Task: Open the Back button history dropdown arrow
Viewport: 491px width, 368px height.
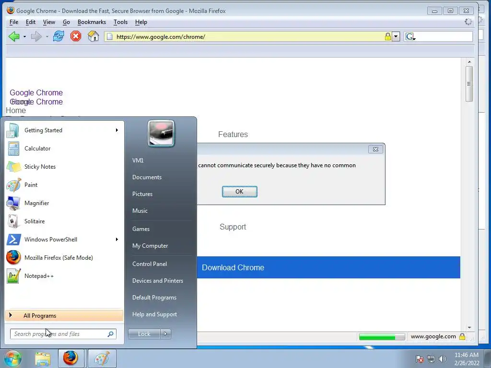Action: point(24,36)
